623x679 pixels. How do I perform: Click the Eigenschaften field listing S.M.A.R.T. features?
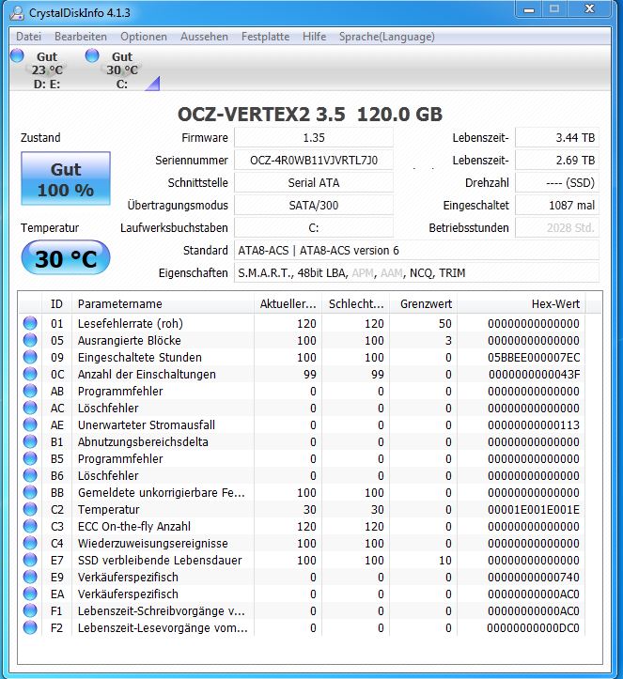(x=417, y=272)
